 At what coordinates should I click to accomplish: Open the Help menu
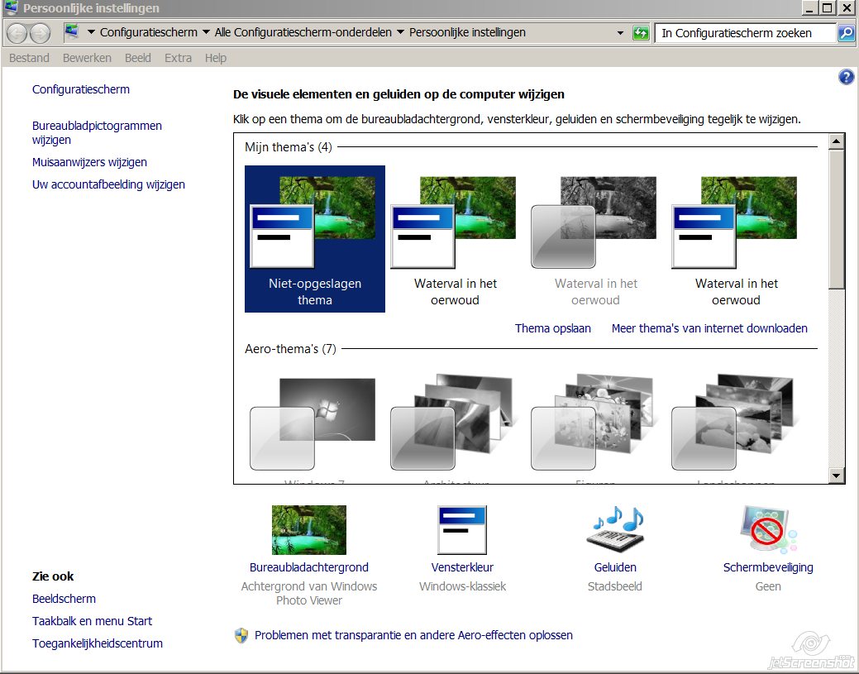click(216, 58)
